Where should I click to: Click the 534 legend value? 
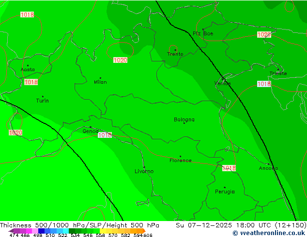(75, 235)
